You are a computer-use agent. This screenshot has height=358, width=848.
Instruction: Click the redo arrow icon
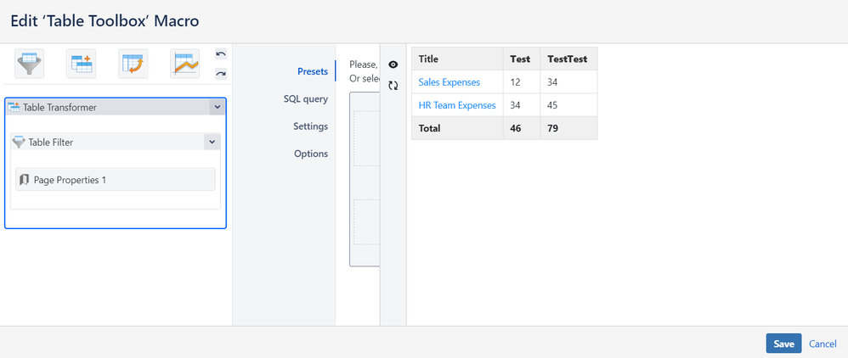221,74
